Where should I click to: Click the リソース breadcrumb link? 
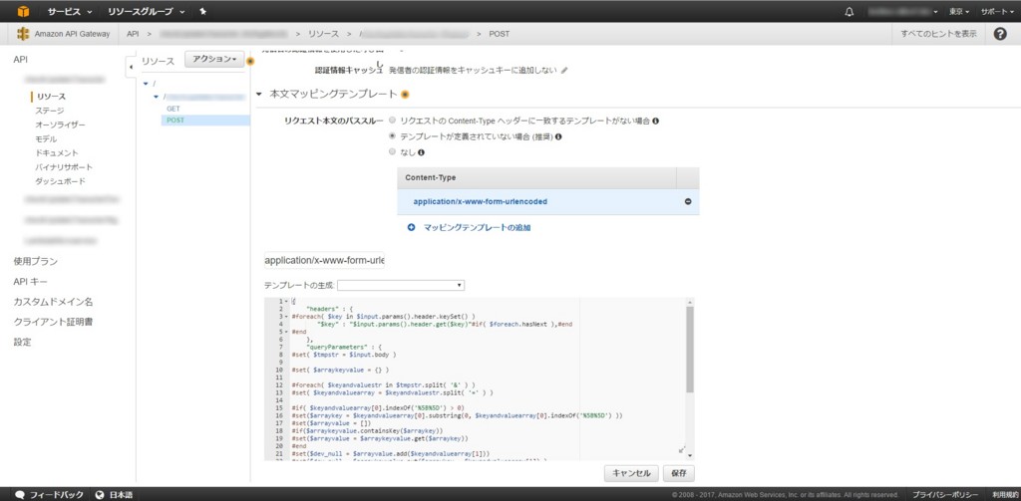[x=323, y=34]
